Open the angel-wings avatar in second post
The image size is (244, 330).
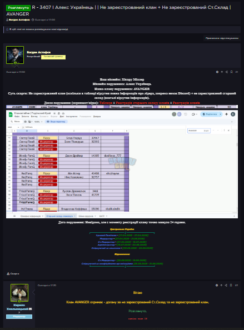pyautogui.click(x=19, y=293)
